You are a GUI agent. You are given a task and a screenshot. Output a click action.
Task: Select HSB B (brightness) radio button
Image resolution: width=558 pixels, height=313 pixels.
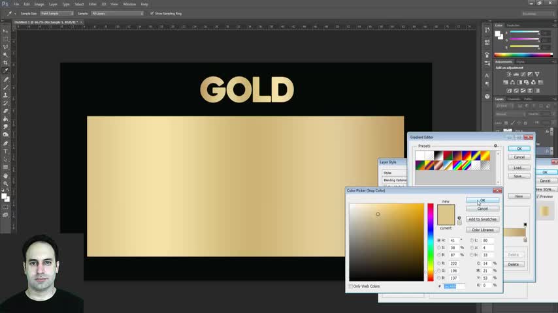tap(439, 255)
